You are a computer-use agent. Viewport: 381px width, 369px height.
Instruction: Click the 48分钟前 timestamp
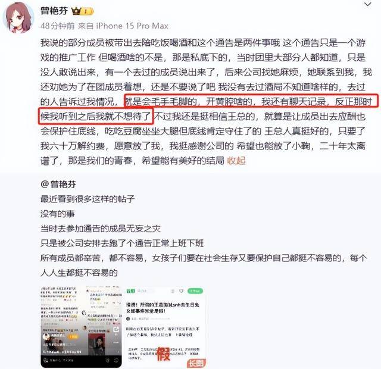coord(58,26)
